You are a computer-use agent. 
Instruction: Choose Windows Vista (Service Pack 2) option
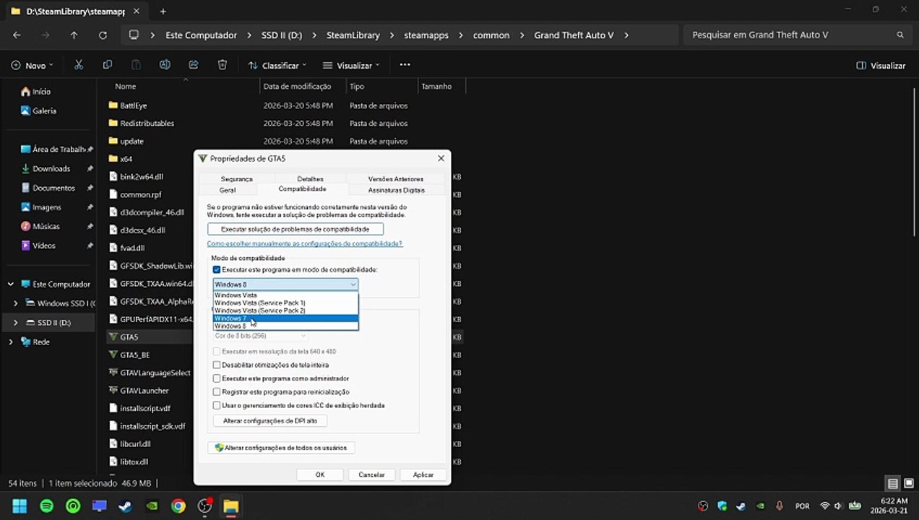[285, 311]
